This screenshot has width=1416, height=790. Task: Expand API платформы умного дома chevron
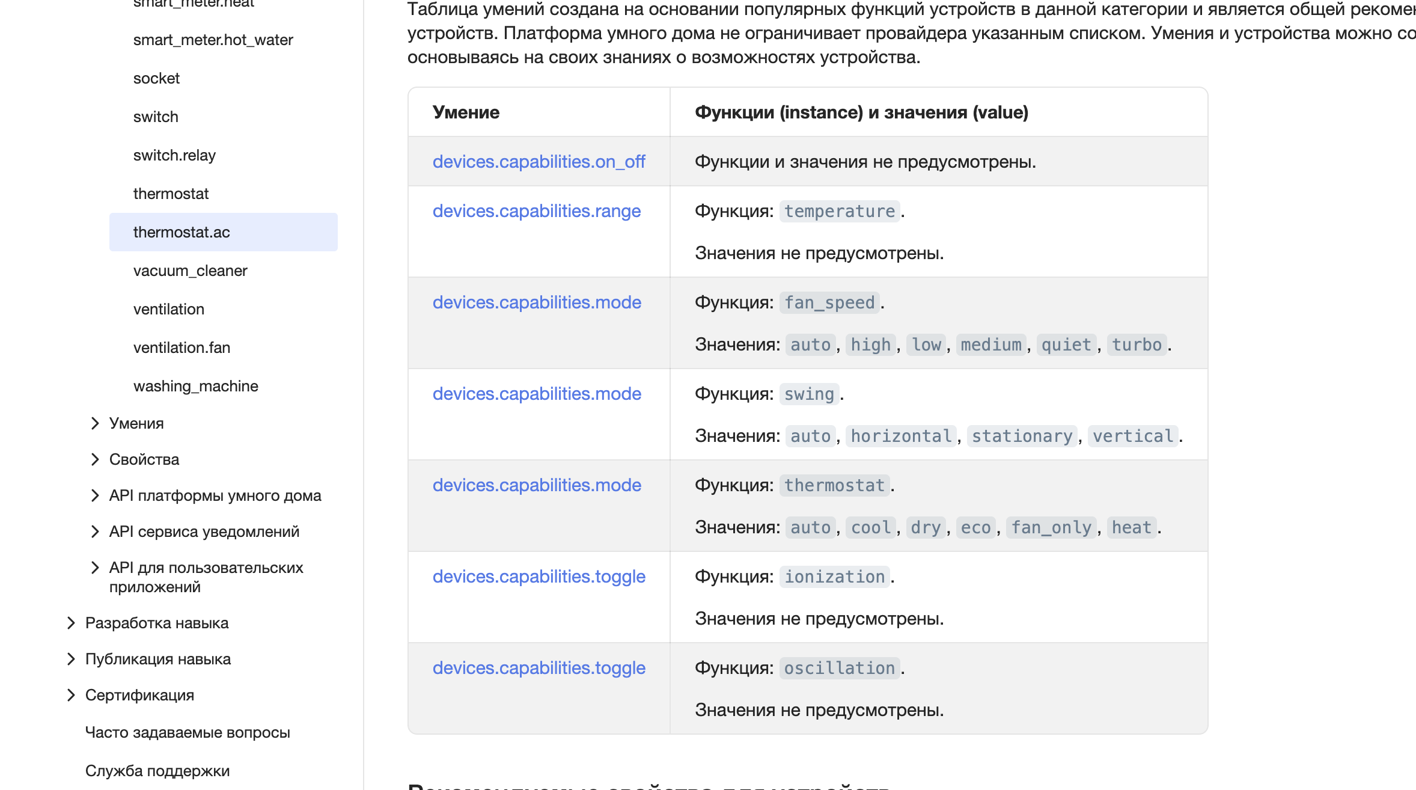[94, 495]
